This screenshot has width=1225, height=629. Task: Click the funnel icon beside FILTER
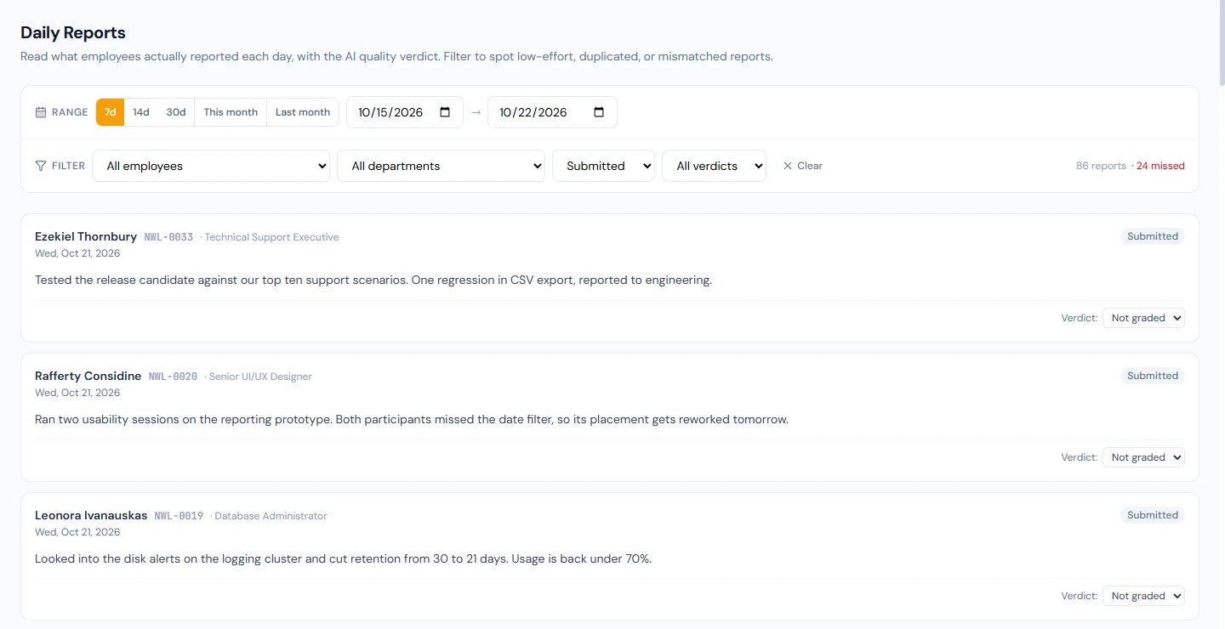[x=41, y=166]
